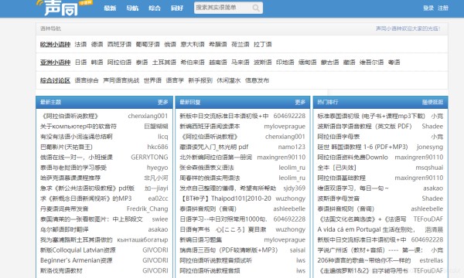
Task: Select the 德语 forum link
Action: (x=97, y=44)
